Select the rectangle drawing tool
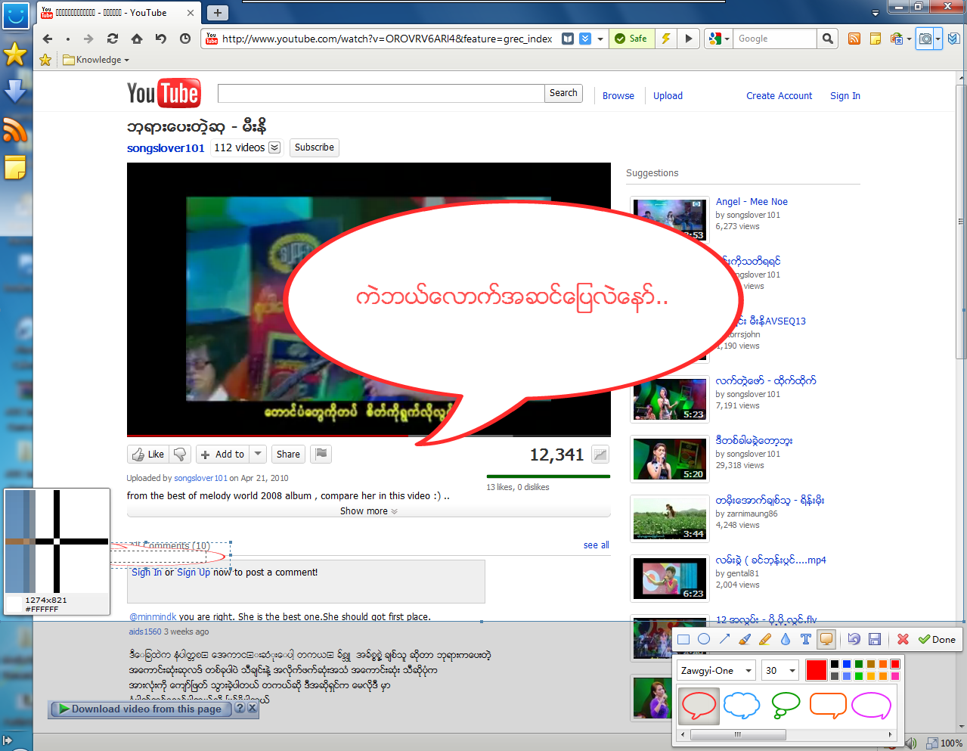Viewport: 967px width, 751px height. (x=683, y=639)
